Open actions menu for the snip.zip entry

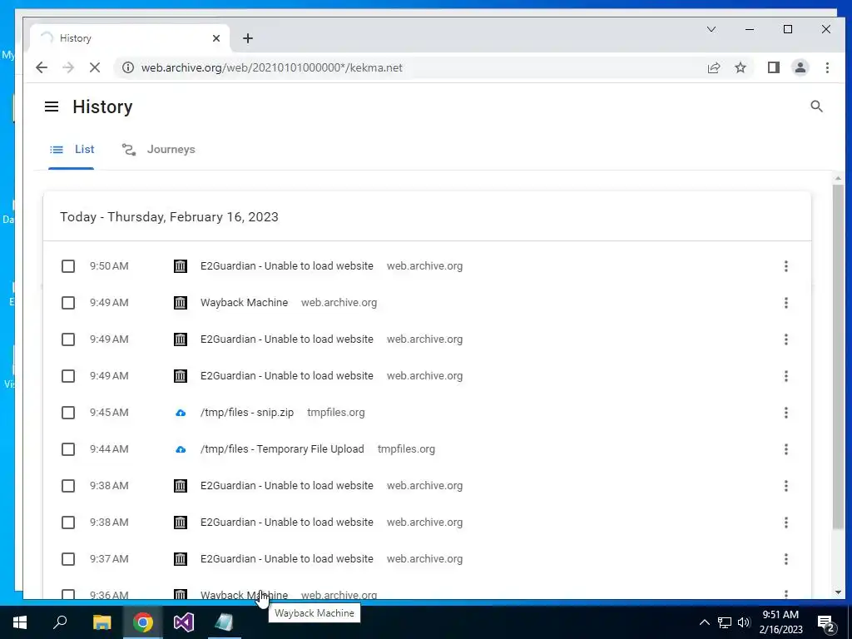785,413
